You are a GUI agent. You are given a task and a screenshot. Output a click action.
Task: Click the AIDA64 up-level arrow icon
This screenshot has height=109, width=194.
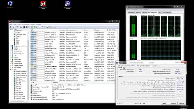17,27
